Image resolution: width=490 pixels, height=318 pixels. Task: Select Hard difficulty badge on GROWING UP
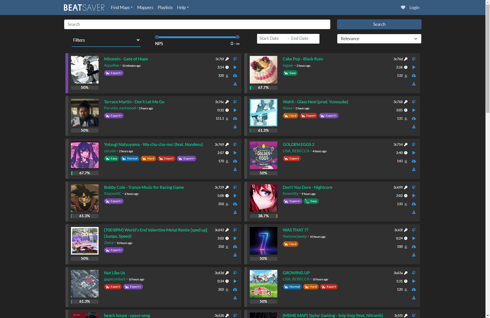(x=311, y=287)
